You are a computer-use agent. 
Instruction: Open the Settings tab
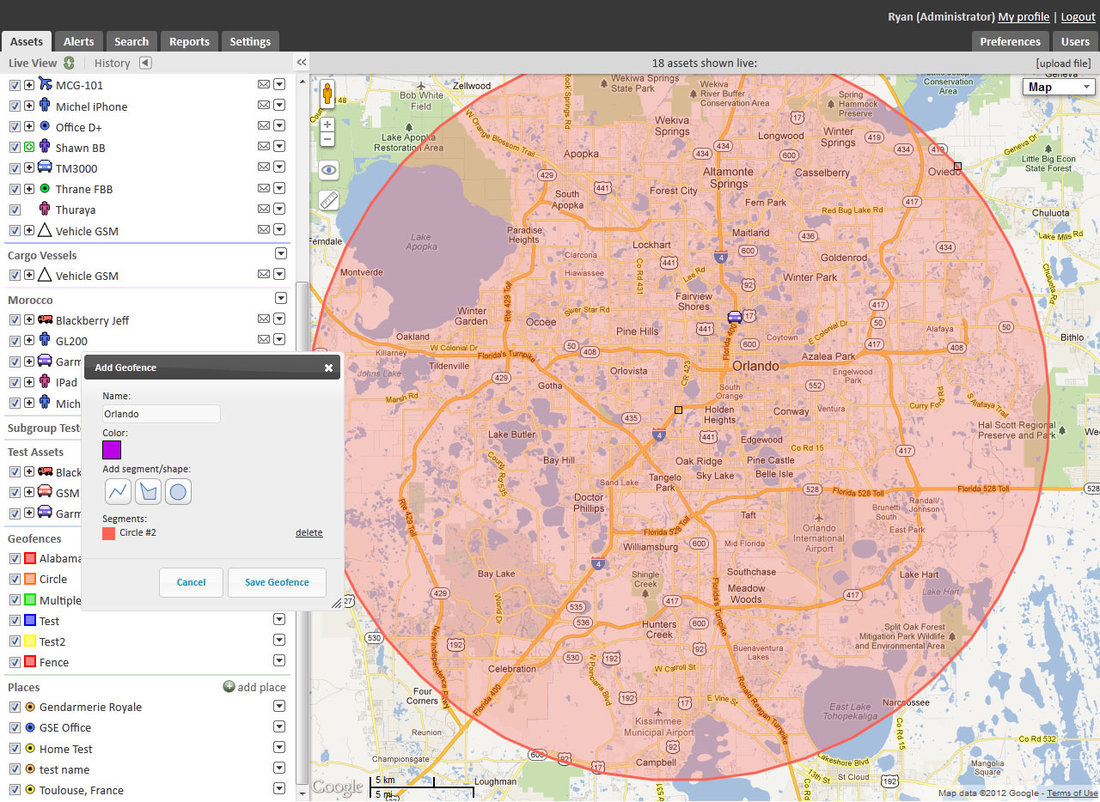tap(249, 40)
